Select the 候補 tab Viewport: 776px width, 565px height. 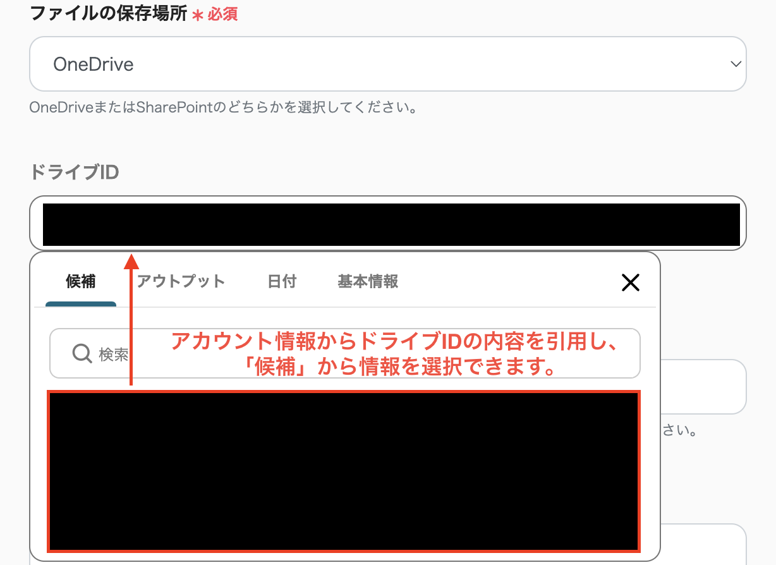(x=81, y=281)
